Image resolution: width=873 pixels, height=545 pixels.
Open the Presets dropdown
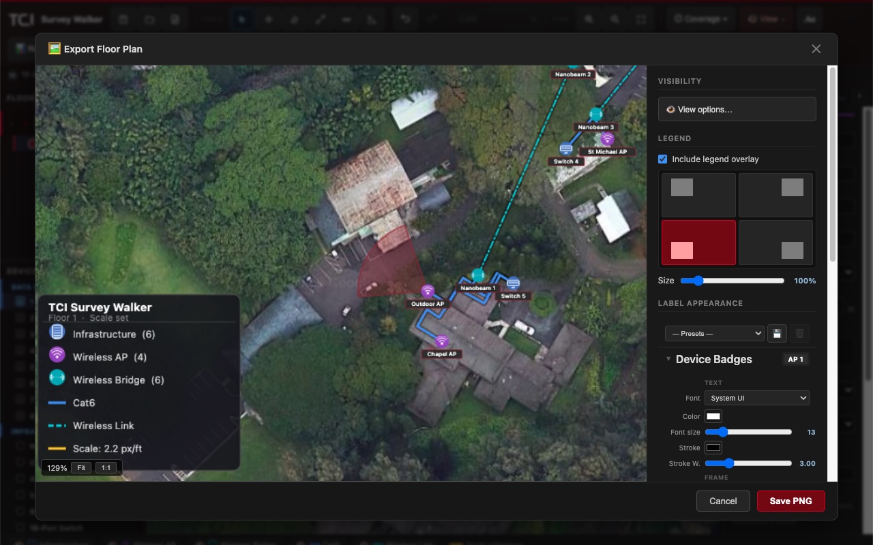(714, 334)
